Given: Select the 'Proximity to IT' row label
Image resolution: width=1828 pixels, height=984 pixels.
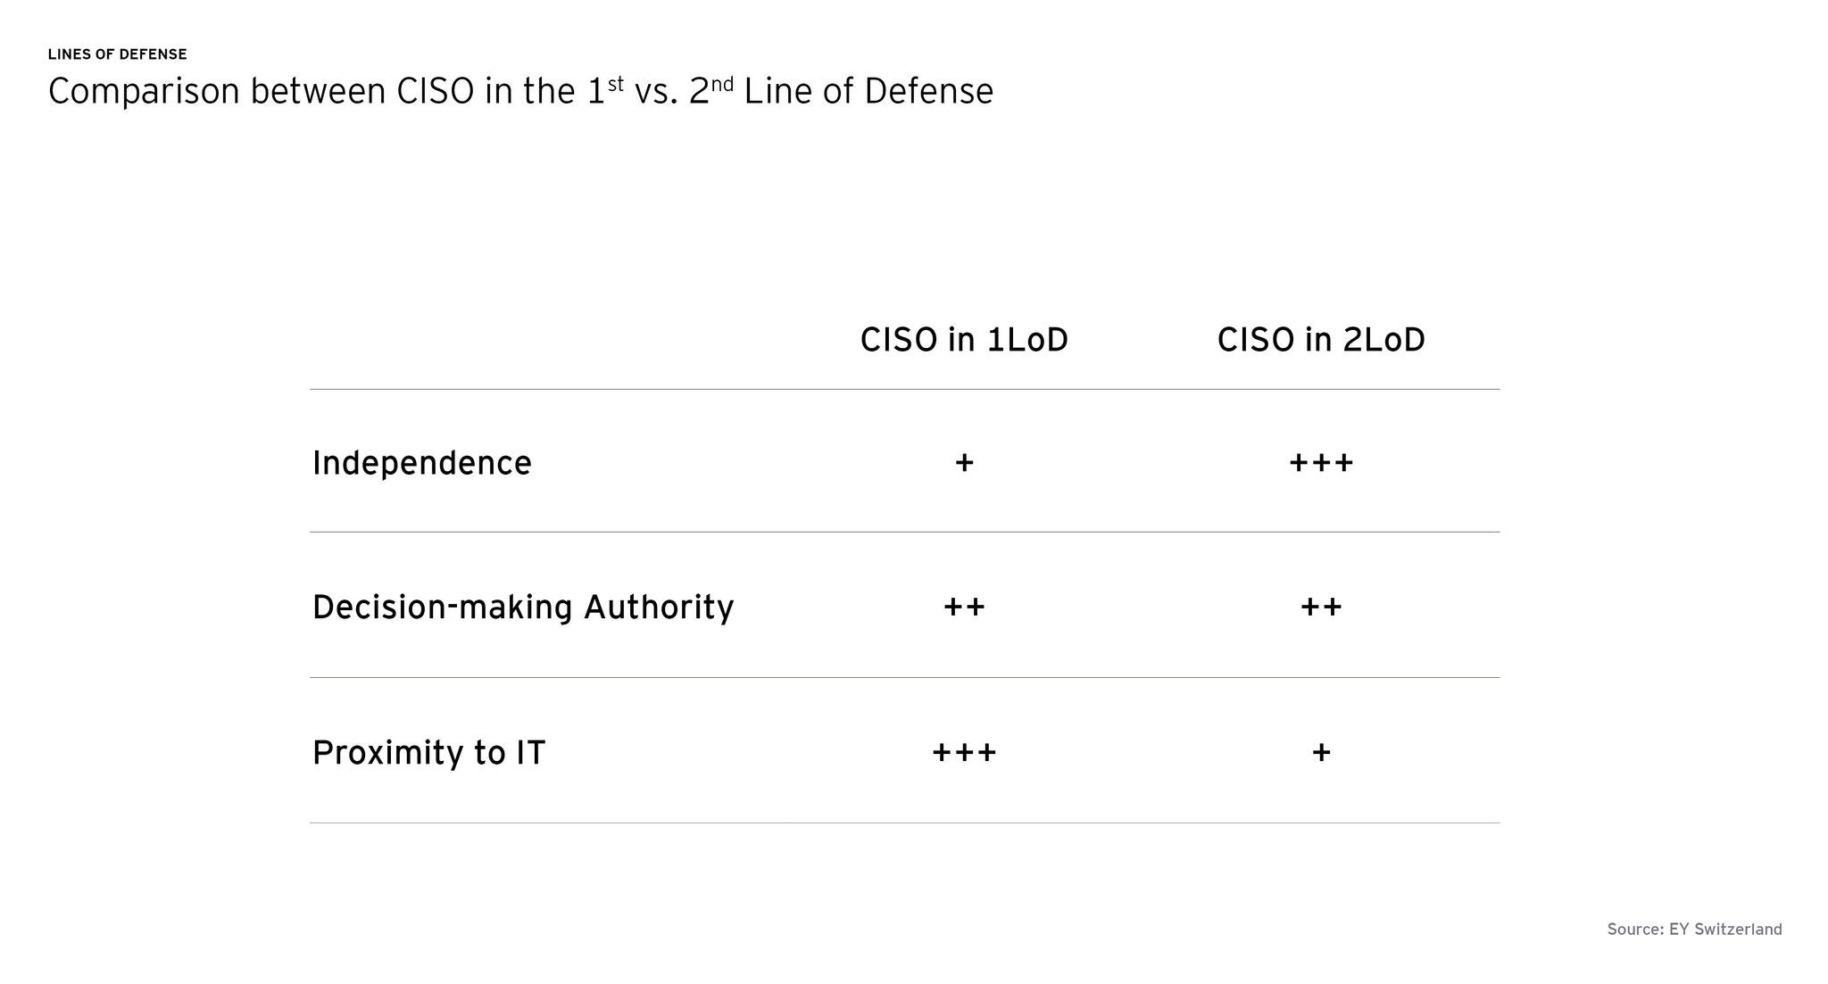Looking at the screenshot, I should coord(428,753).
